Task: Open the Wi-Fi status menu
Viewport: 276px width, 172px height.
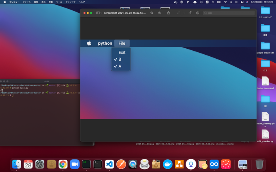Action: click(x=225, y=2)
